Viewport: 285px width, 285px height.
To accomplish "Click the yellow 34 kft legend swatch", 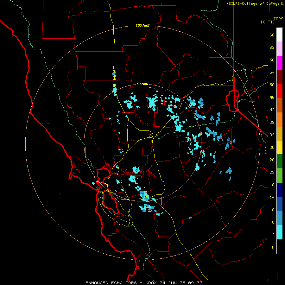I will (280, 147).
